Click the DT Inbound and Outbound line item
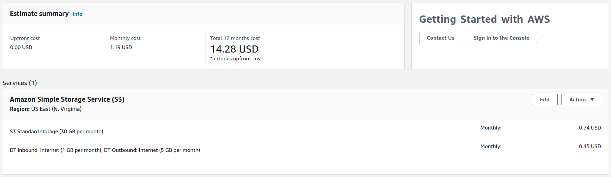 tap(105, 150)
